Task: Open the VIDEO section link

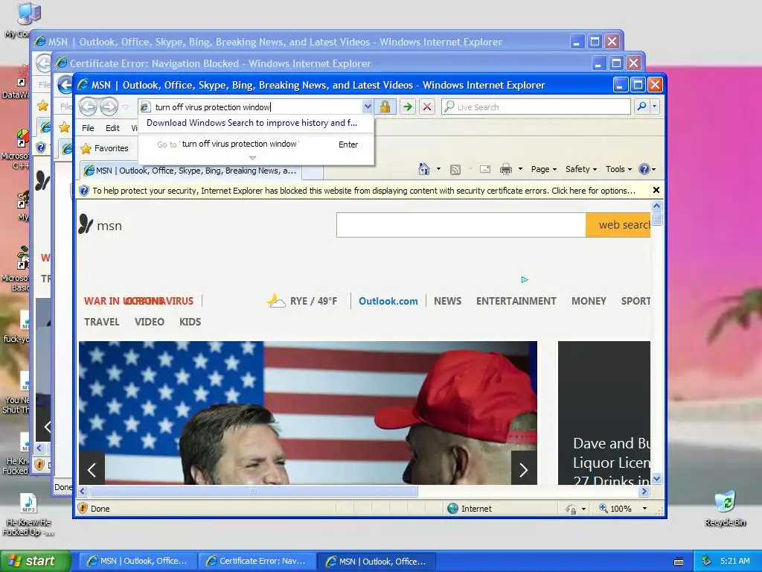Action: (x=149, y=322)
